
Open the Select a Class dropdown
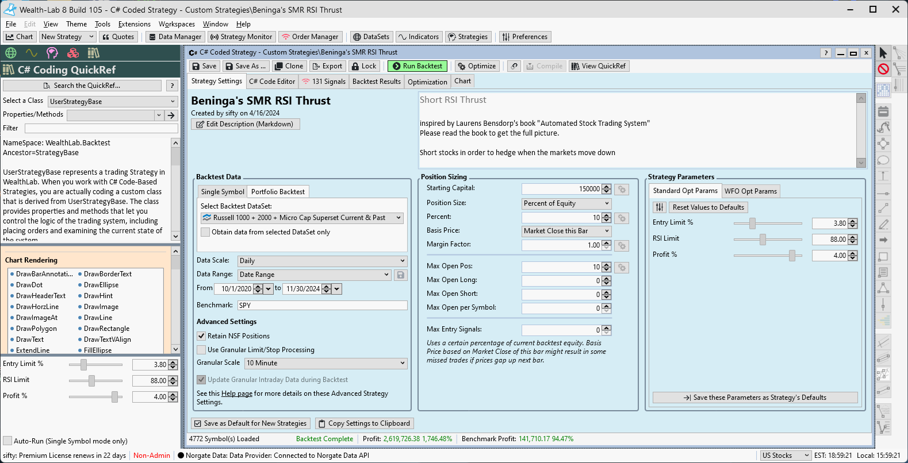click(113, 102)
